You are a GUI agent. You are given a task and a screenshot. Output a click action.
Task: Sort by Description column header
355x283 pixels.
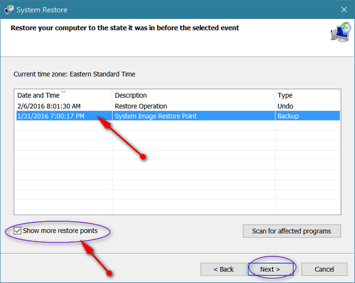coord(130,96)
